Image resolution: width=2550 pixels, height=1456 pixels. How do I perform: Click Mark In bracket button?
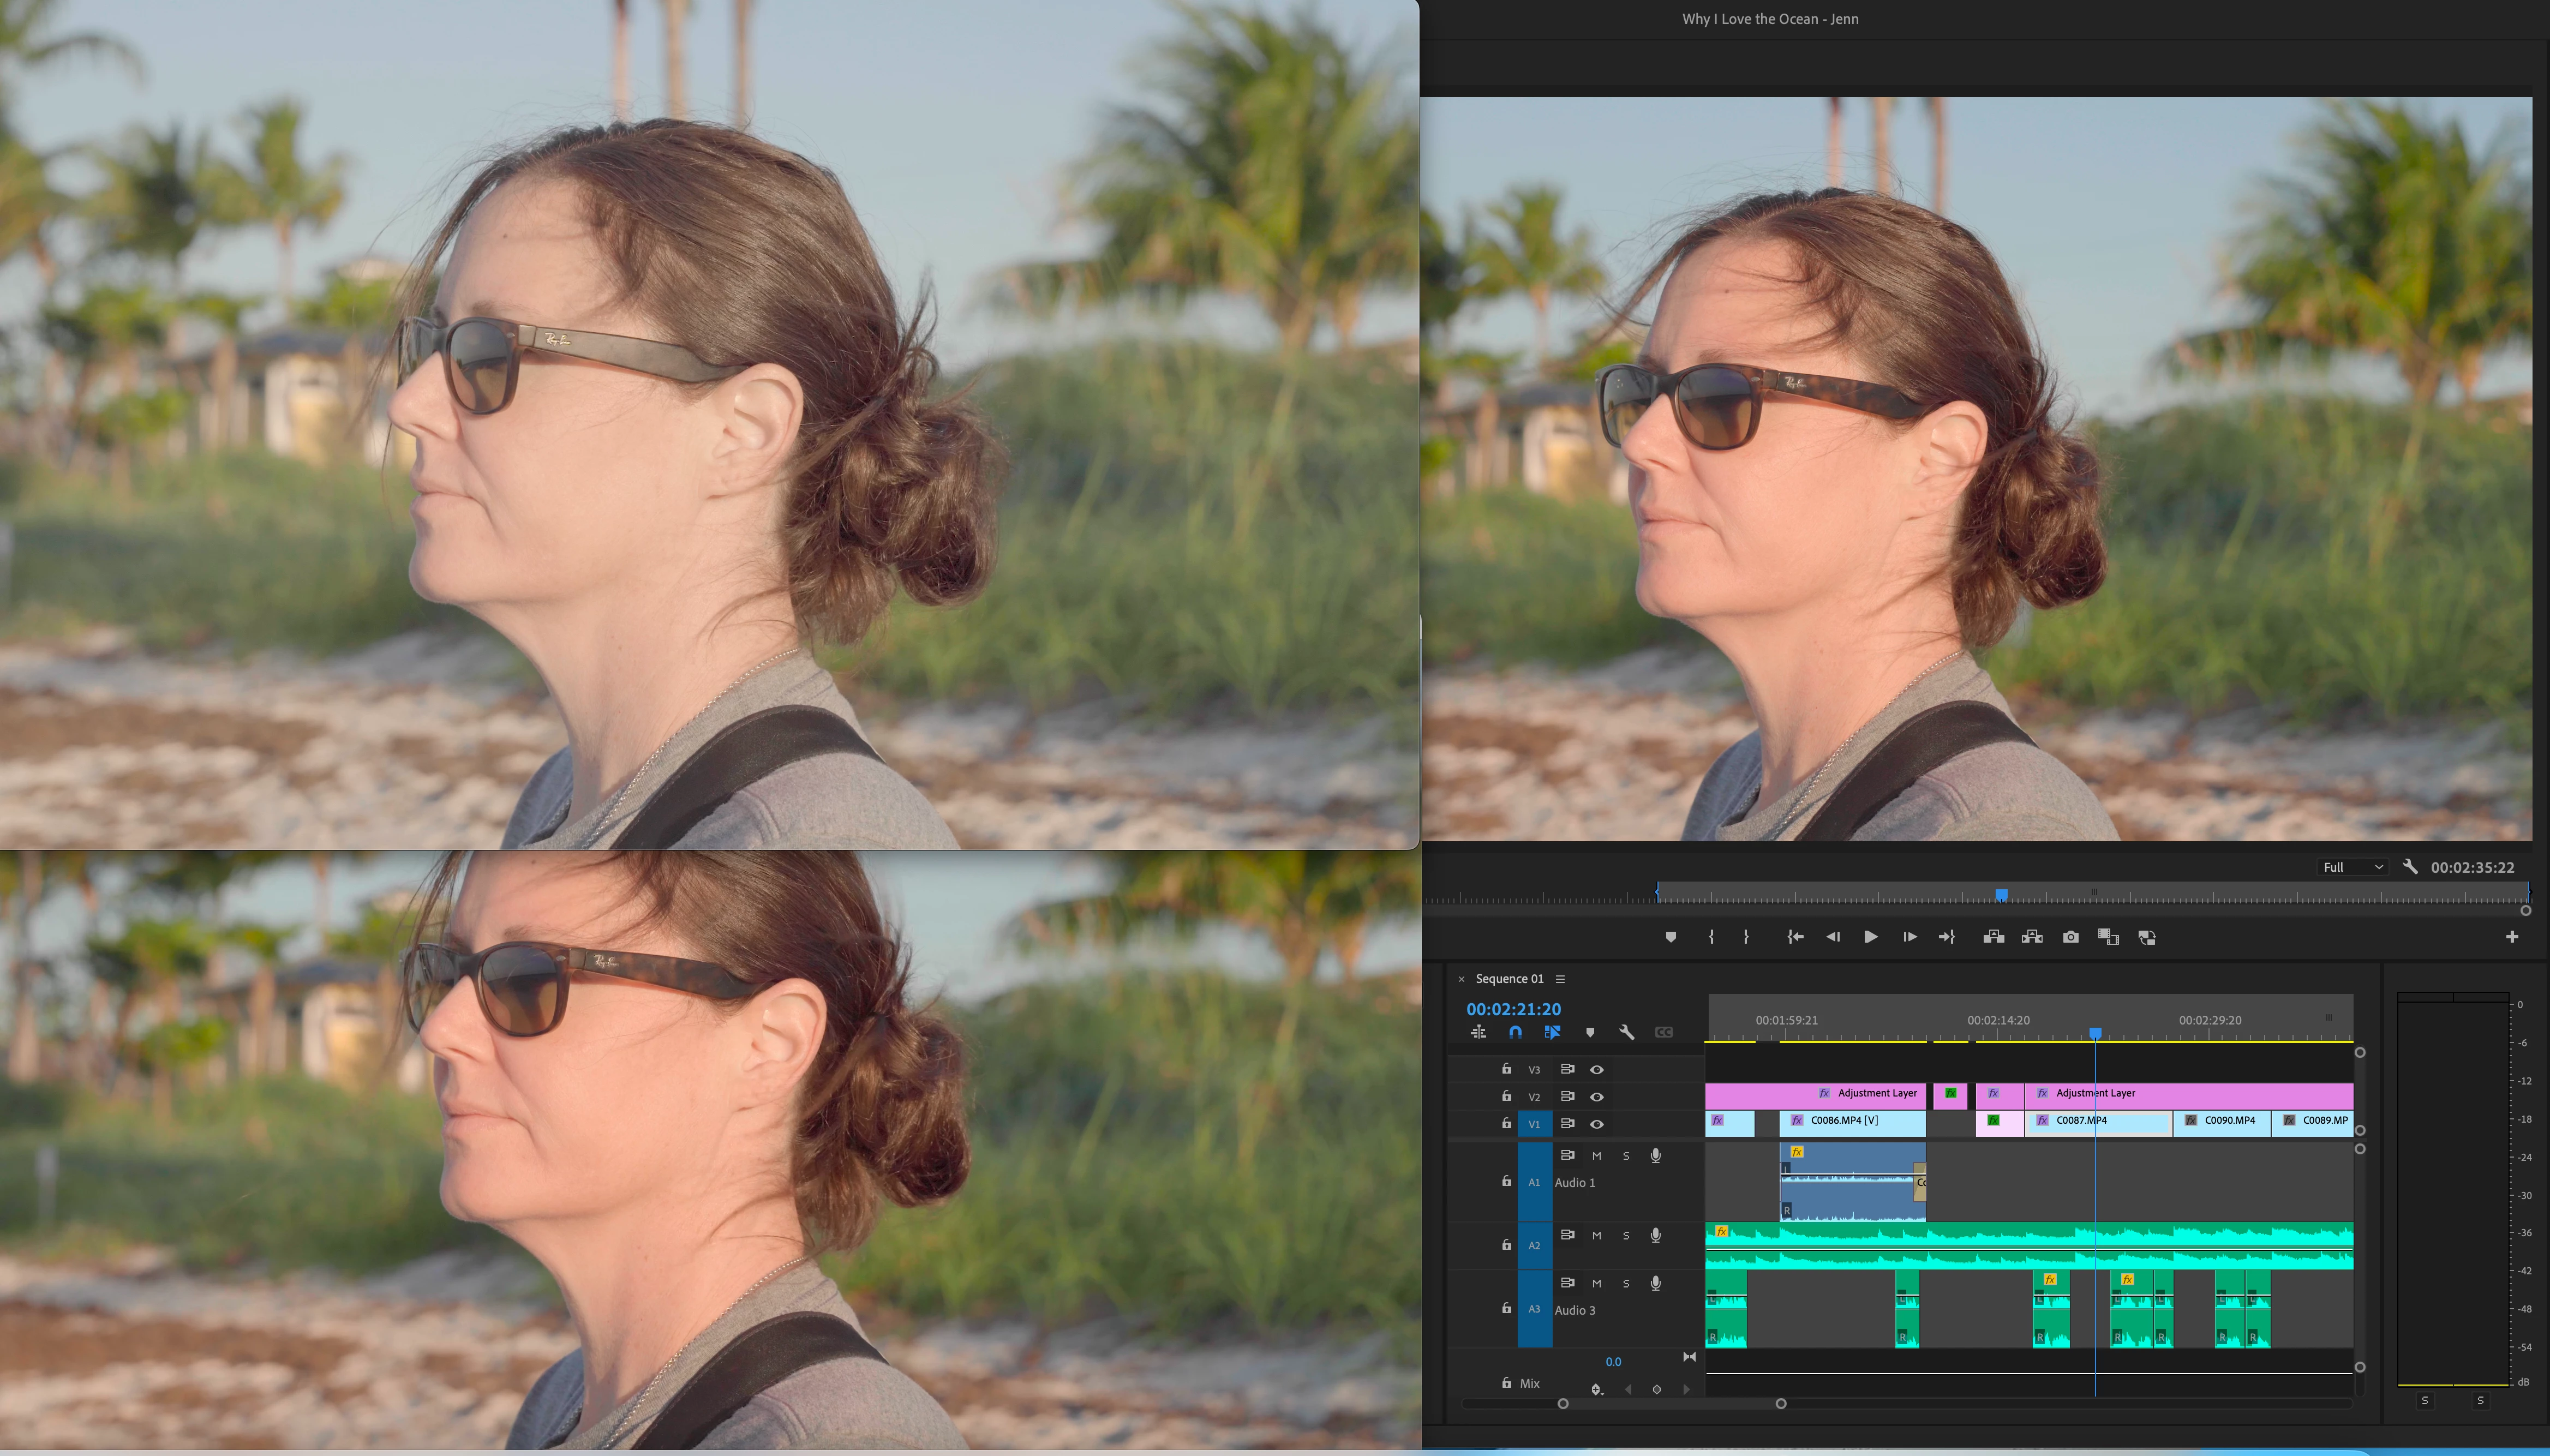[x=1711, y=937]
